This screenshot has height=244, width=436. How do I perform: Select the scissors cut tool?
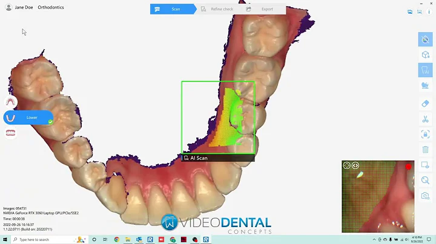coord(425,119)
